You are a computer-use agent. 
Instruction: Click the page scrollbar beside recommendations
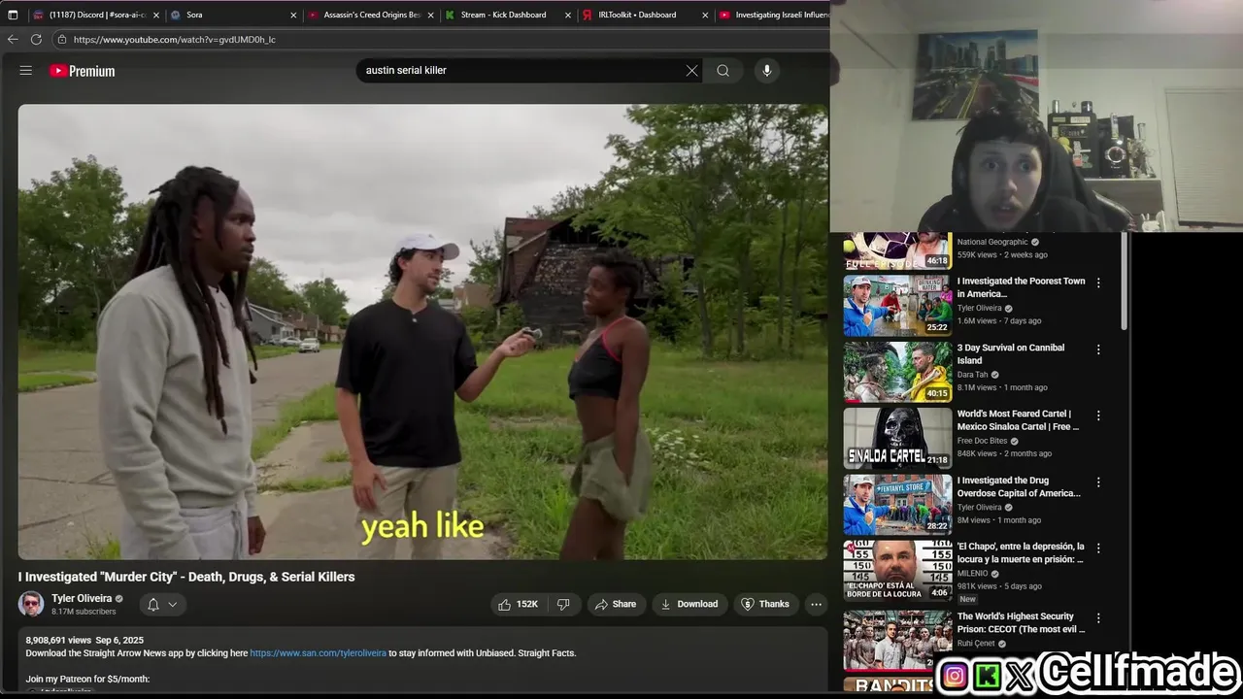tap(1125, 282)
